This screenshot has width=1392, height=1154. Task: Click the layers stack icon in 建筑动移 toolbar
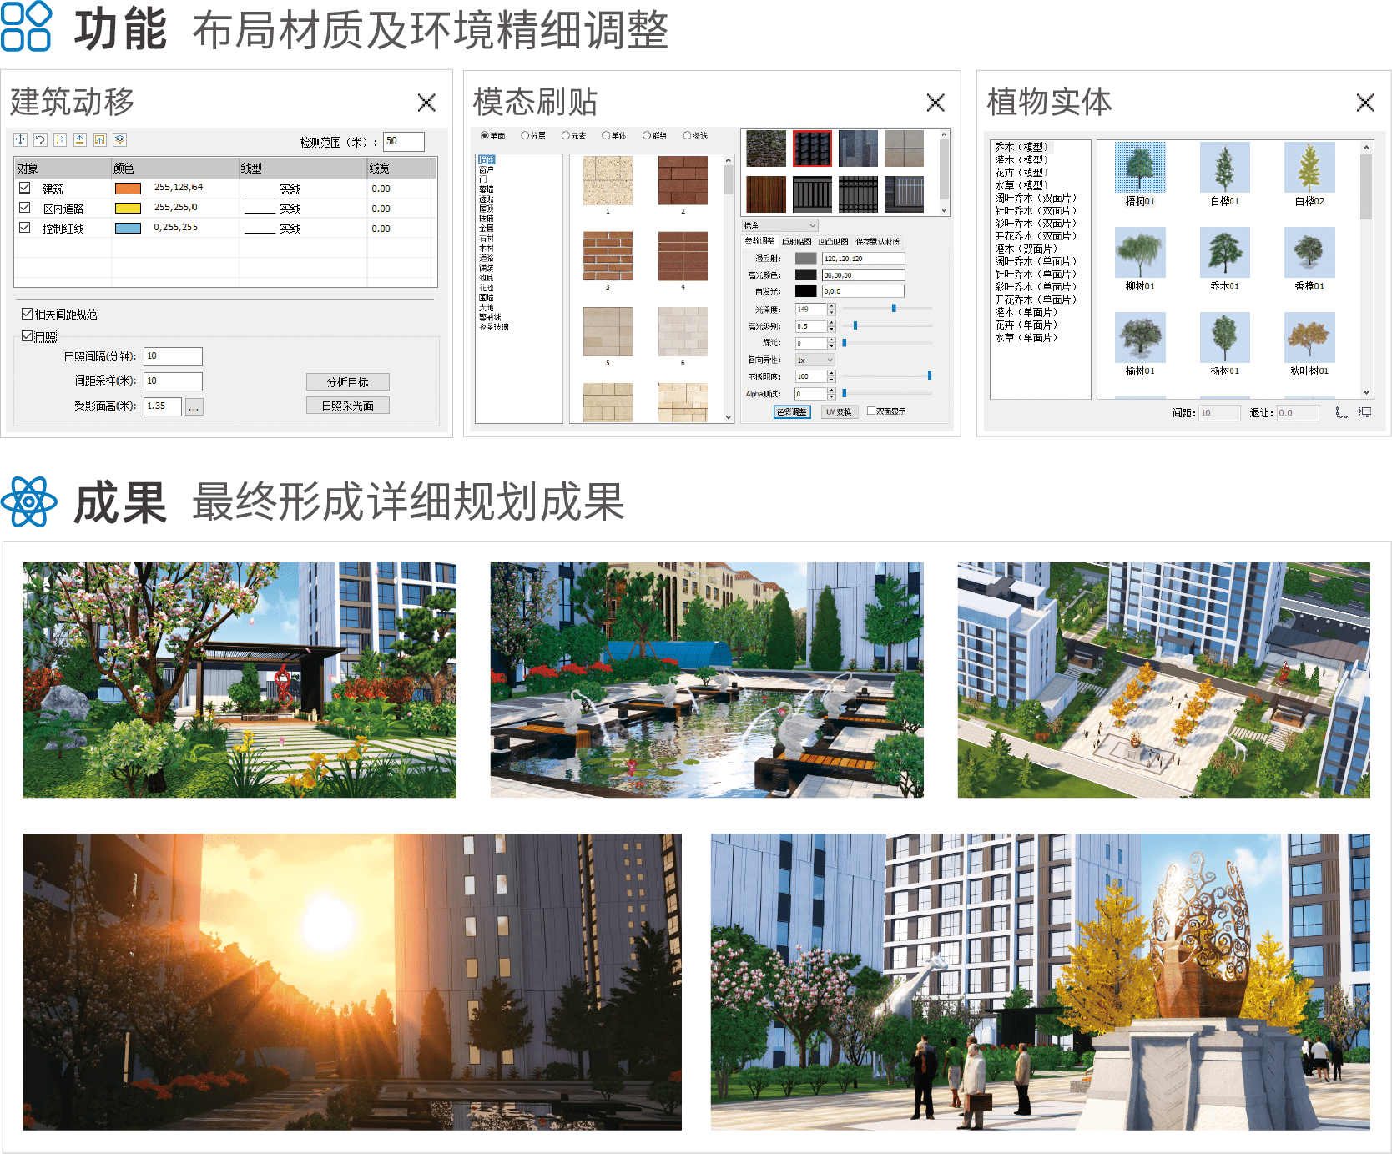(120, 139)
